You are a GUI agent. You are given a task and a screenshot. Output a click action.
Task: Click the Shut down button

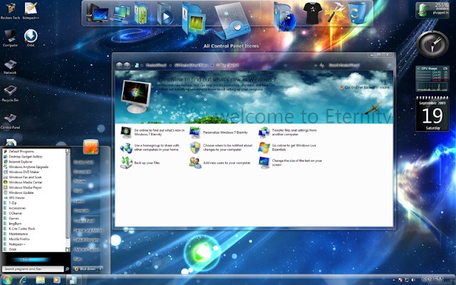85,269
